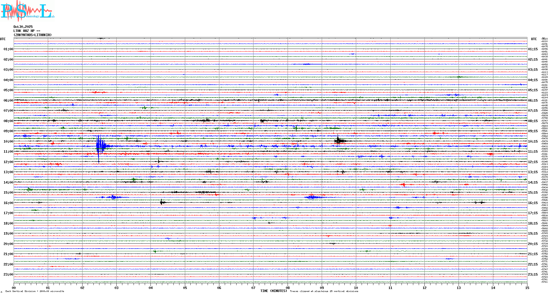Screen dimensions: 549x295
Task: Click the traces clipped footnote text
Action: point(324,291)
